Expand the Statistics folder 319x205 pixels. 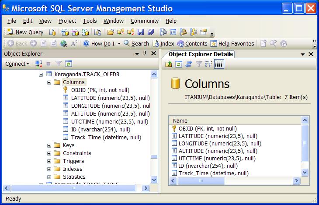(x=49, y=177)
